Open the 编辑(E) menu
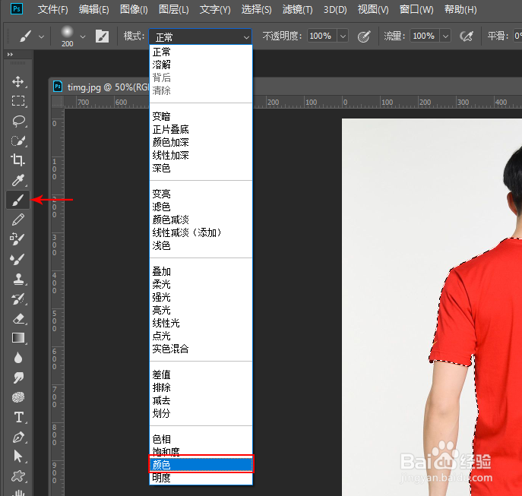 pyautogui.click(x=94, y=9)
